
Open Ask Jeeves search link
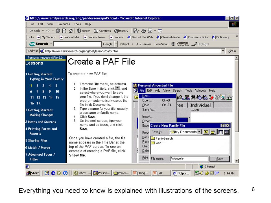pos(144,44)
